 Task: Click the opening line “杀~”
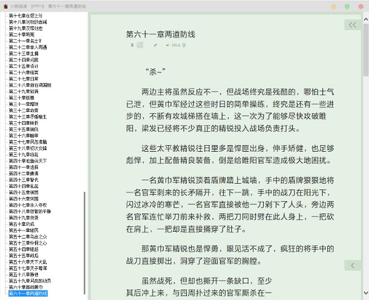point(156,71)
